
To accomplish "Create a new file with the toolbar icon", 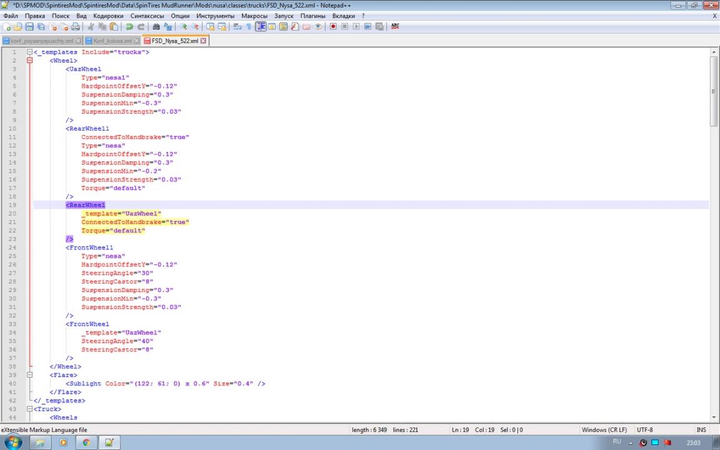I will (7, 27).
